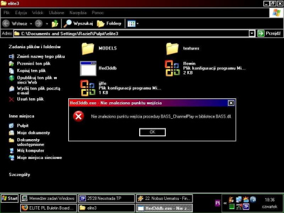The image size is (284, 213).
Task: Click Usuń ten plik link
Action: point(30,99)
